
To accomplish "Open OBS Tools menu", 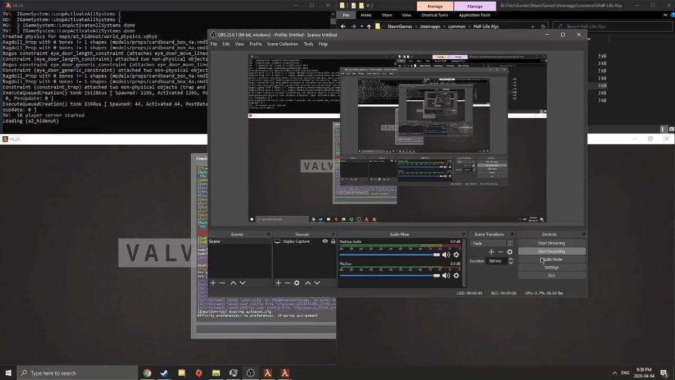I will point(308,44).
